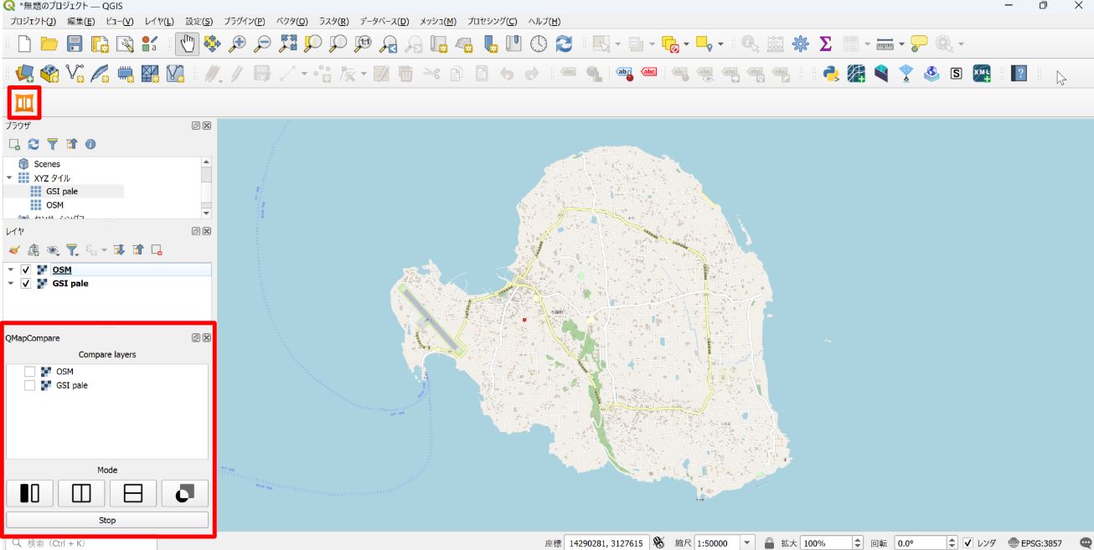This screenshot has width=1094, height=550.
Task: Select GSI pale in the Browser tree
Action: (x=62, y=191)
